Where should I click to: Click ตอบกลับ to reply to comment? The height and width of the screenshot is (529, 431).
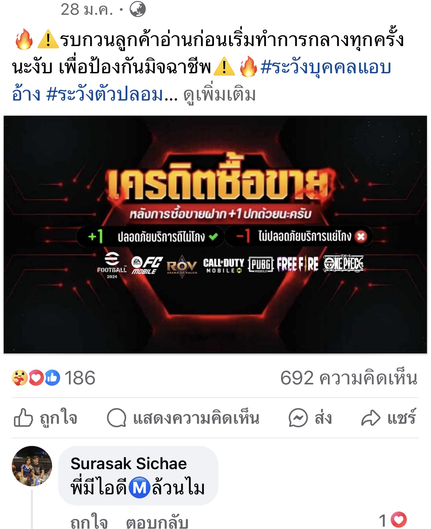point(157,522)
